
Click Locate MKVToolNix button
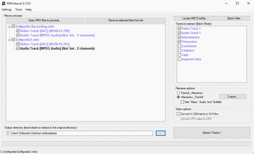coord(195,18)
